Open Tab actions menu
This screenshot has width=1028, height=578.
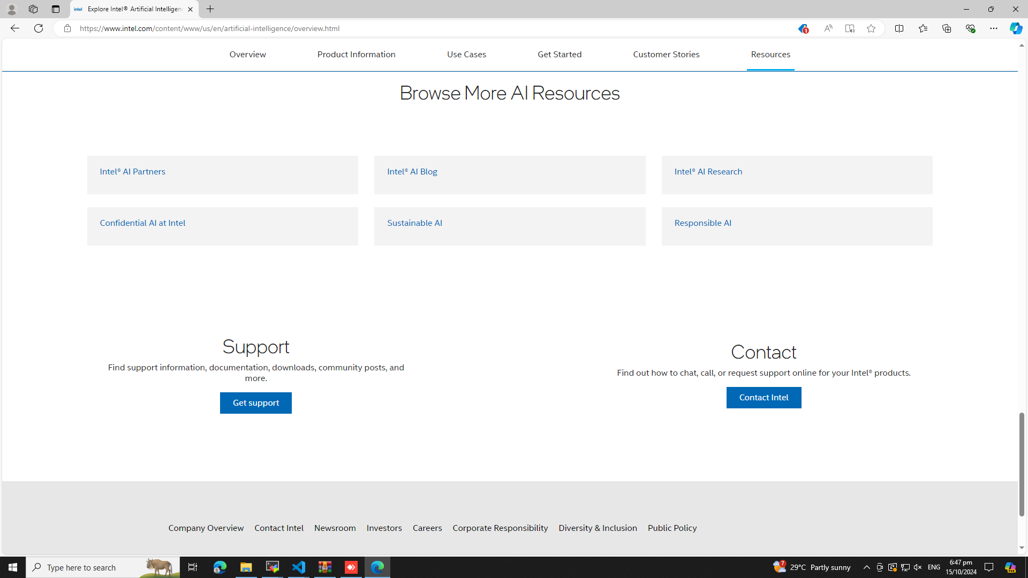pyautogui.click(x=56, y=9)
